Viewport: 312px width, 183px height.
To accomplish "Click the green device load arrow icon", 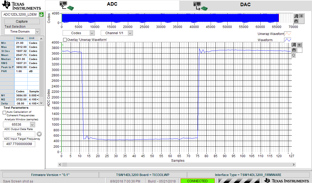I will click(x=41, y=15).
